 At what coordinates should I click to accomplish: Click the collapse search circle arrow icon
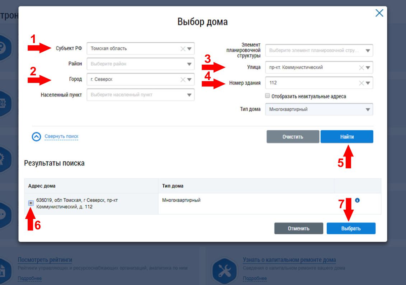(x=36, y=137)
